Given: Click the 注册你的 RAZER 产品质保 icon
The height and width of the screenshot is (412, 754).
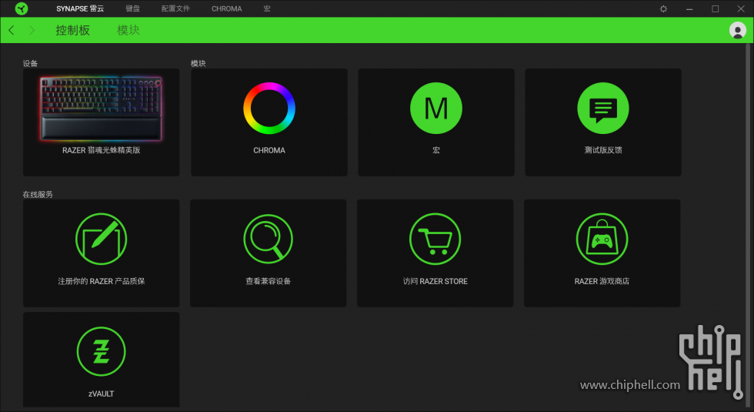Looking at the screenshot, I should point(101,239).
